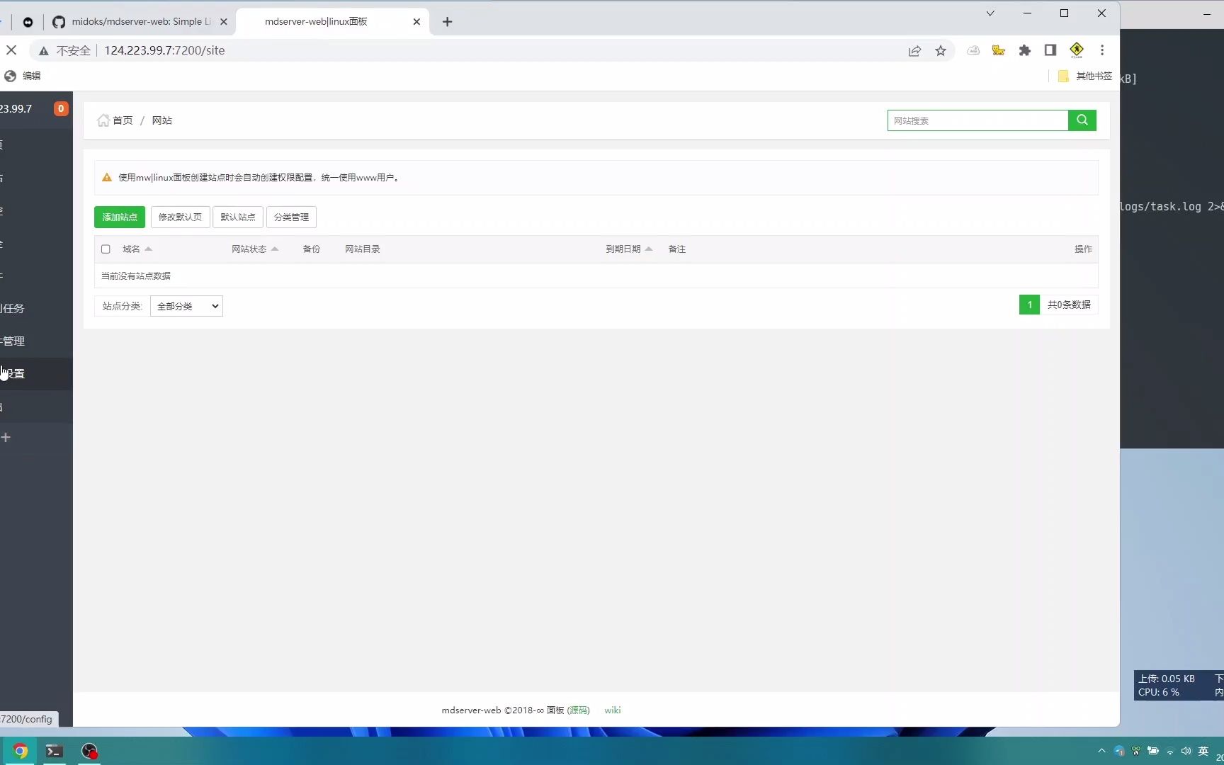Bookmark this page with the star icon
This screenshot has width=1224, height=765.
point(941,50)
